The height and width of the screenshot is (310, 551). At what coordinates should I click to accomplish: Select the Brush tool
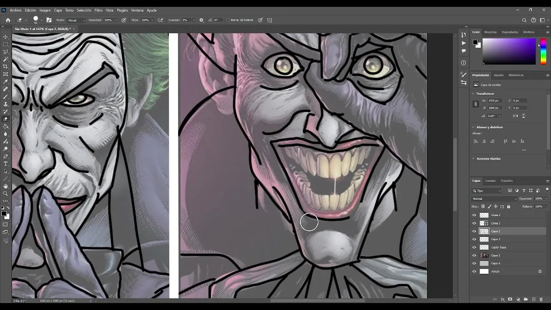tap(6, 96)
